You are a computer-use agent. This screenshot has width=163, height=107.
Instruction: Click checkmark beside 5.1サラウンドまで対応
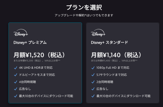click(x=93, y=75)
